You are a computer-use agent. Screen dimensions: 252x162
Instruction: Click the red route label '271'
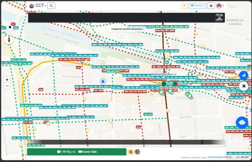pyautogui.click(x=78, y=68)
